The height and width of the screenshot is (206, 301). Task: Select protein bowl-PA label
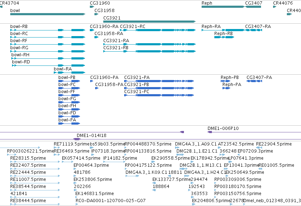point(67,120)
